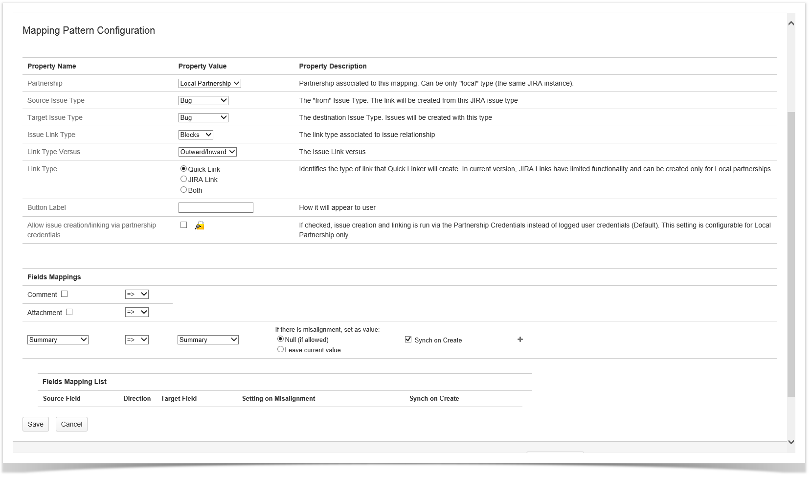Viewport: 812px width, 477px height.
Task: Tick the Attachment checkbox
Action: point(69,312)
